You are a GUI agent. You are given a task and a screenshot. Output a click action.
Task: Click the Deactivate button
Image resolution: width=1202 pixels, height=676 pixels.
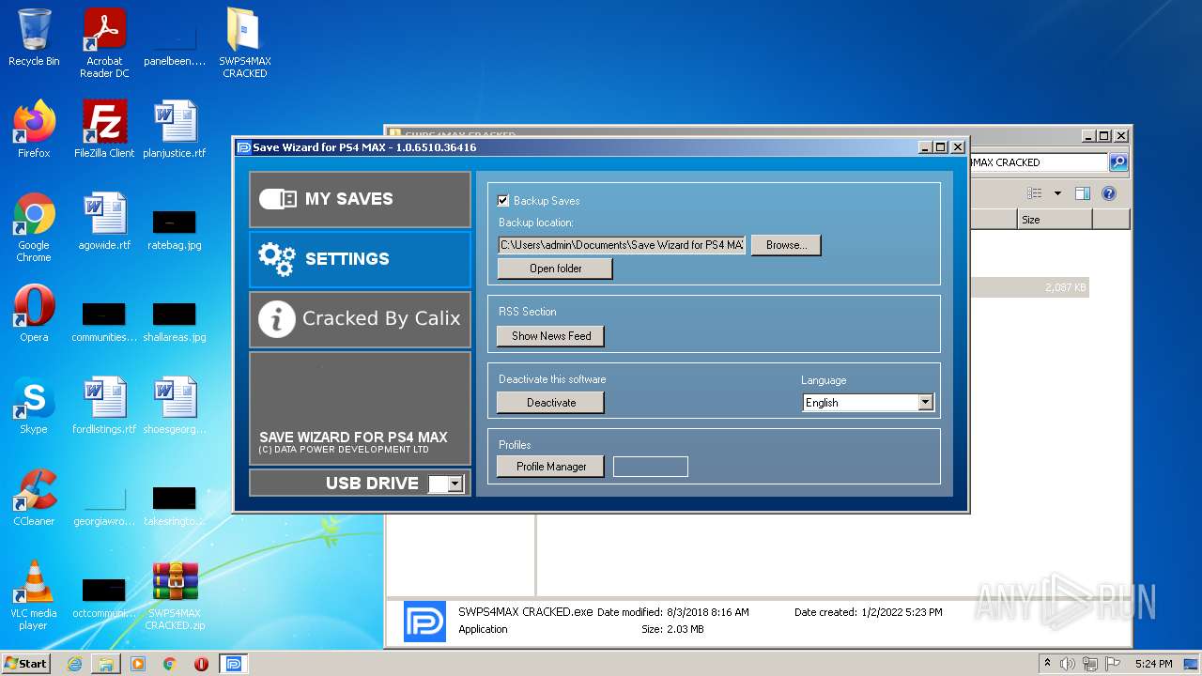pyautogui.click(x=551, y=403)
